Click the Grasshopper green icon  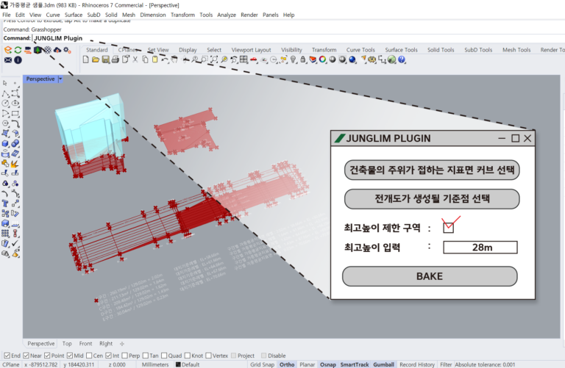click(x=391, y=59)
